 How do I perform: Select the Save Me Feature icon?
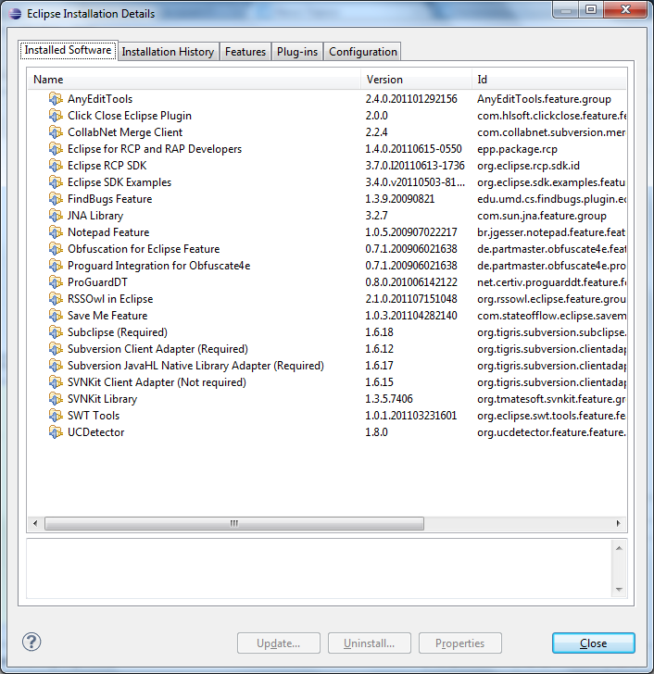(55, 316)
